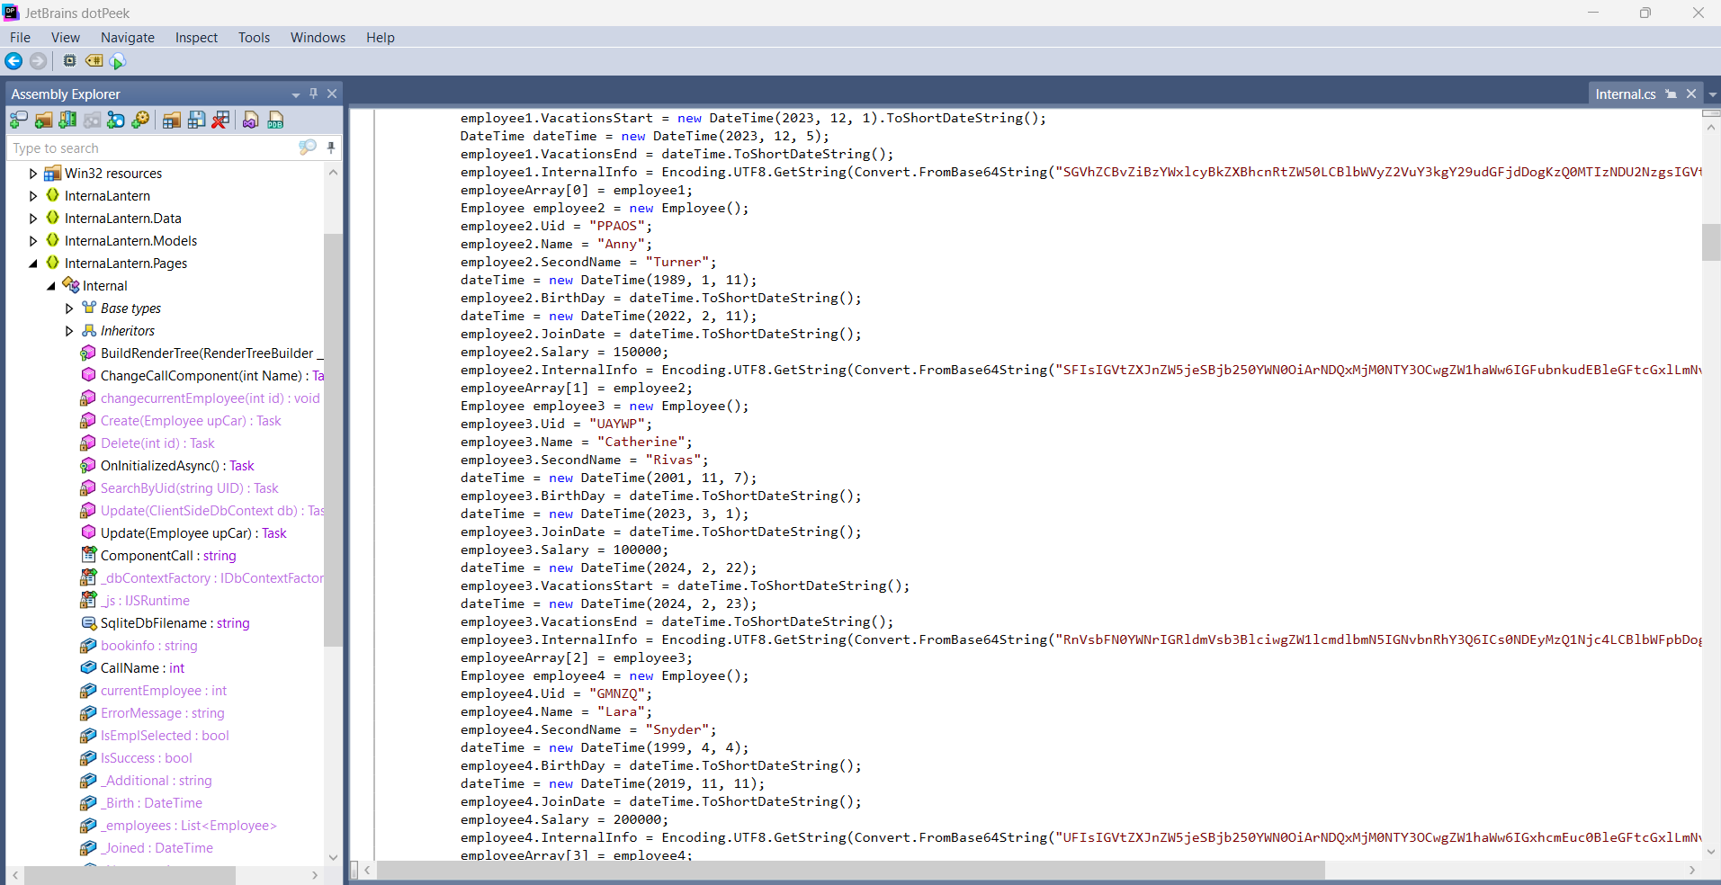Collapse the InternaLantern.Pages node
The image size is (1721, 885).
point(33,264)
